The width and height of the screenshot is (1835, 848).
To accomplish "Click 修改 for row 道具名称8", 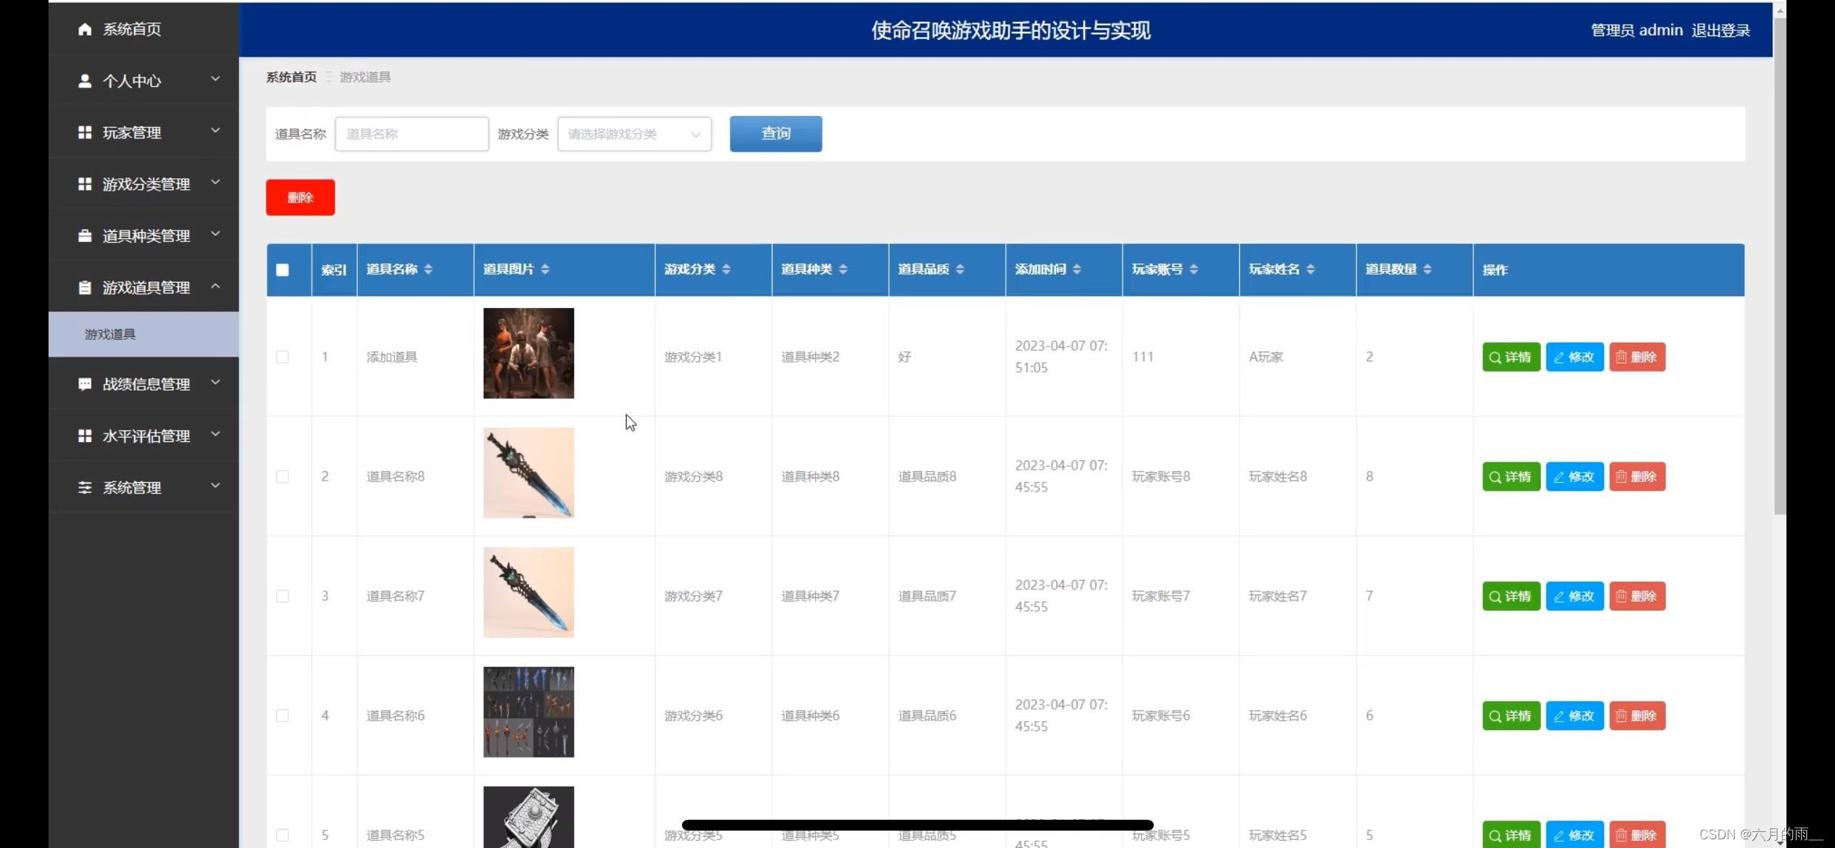I will [1575, 477].
